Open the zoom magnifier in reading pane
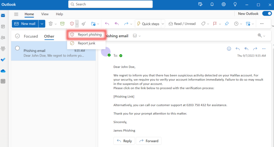 point(260,36)
